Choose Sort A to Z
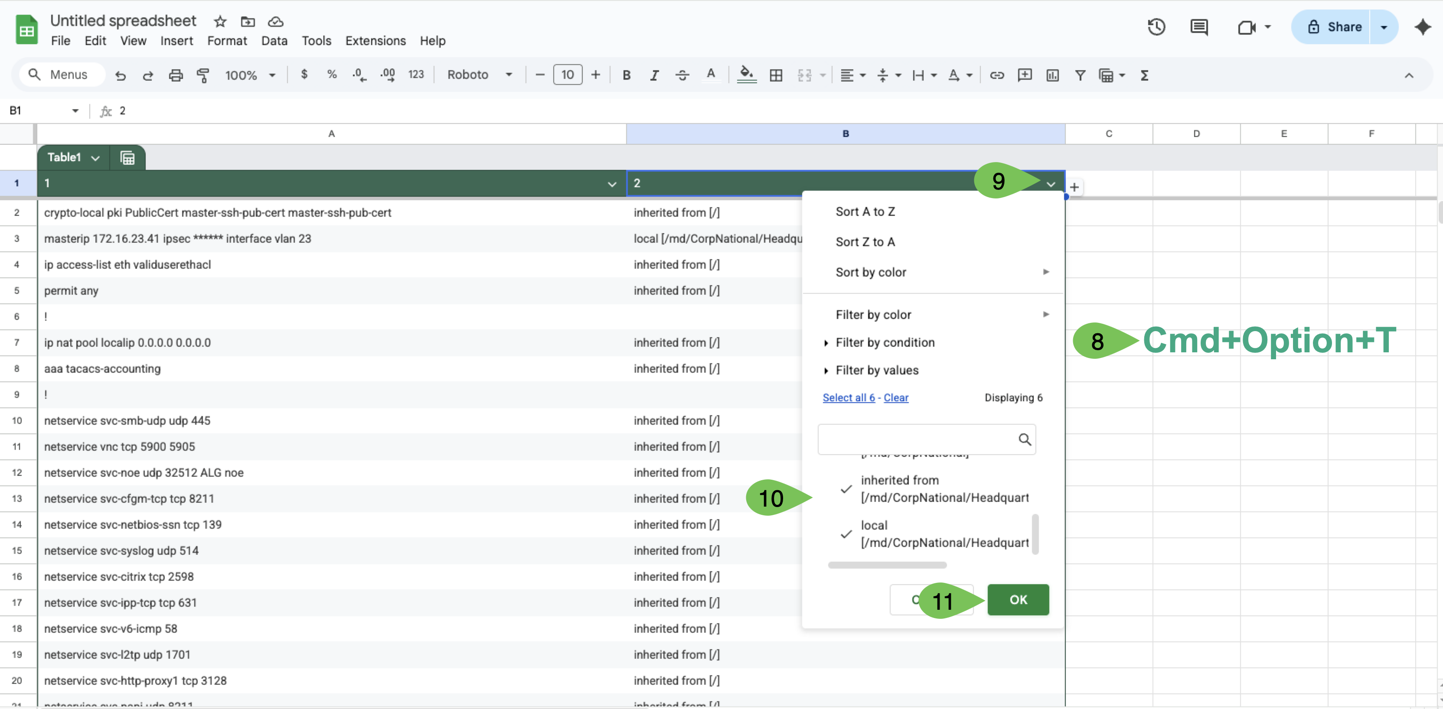This screenshot has height=709, width=1443. [865, 211]
